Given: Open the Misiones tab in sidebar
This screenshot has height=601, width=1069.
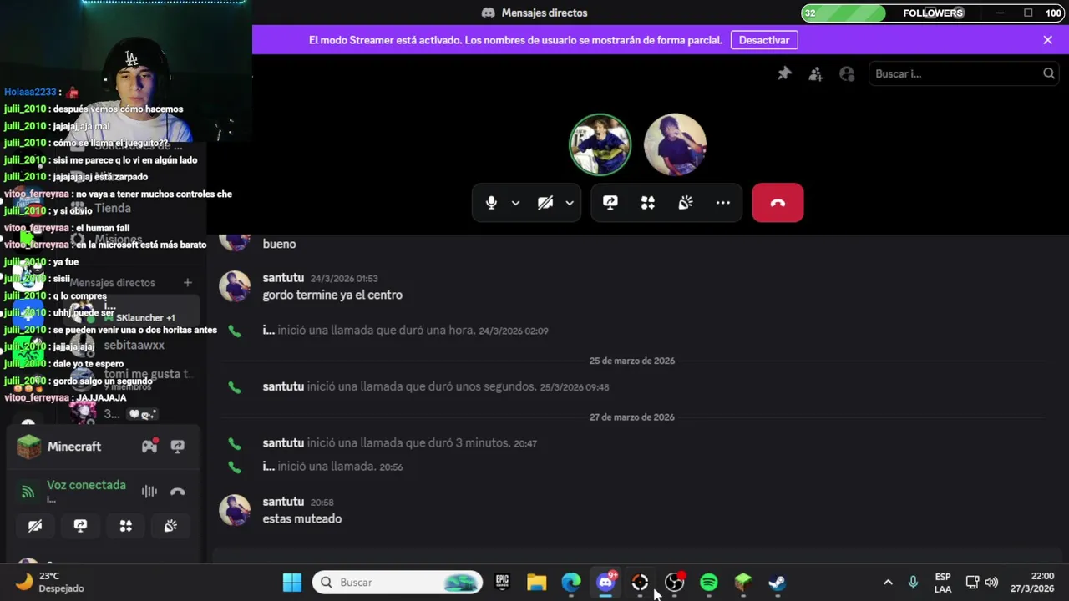Looking at the screenshot, I should 119,240.
